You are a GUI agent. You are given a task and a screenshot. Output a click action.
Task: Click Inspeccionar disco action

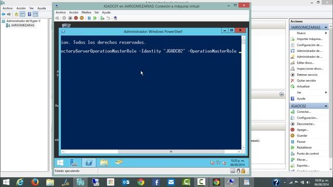pyautogui.click(x=310, y=69)
